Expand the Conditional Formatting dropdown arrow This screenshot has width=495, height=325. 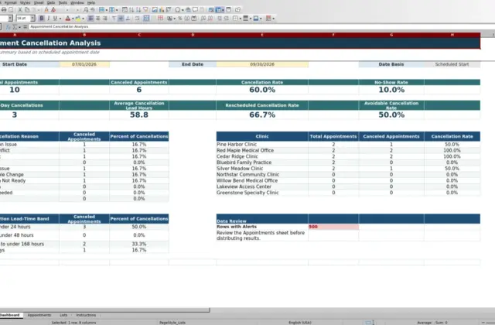pyautogui.click(x=273, y=19)
